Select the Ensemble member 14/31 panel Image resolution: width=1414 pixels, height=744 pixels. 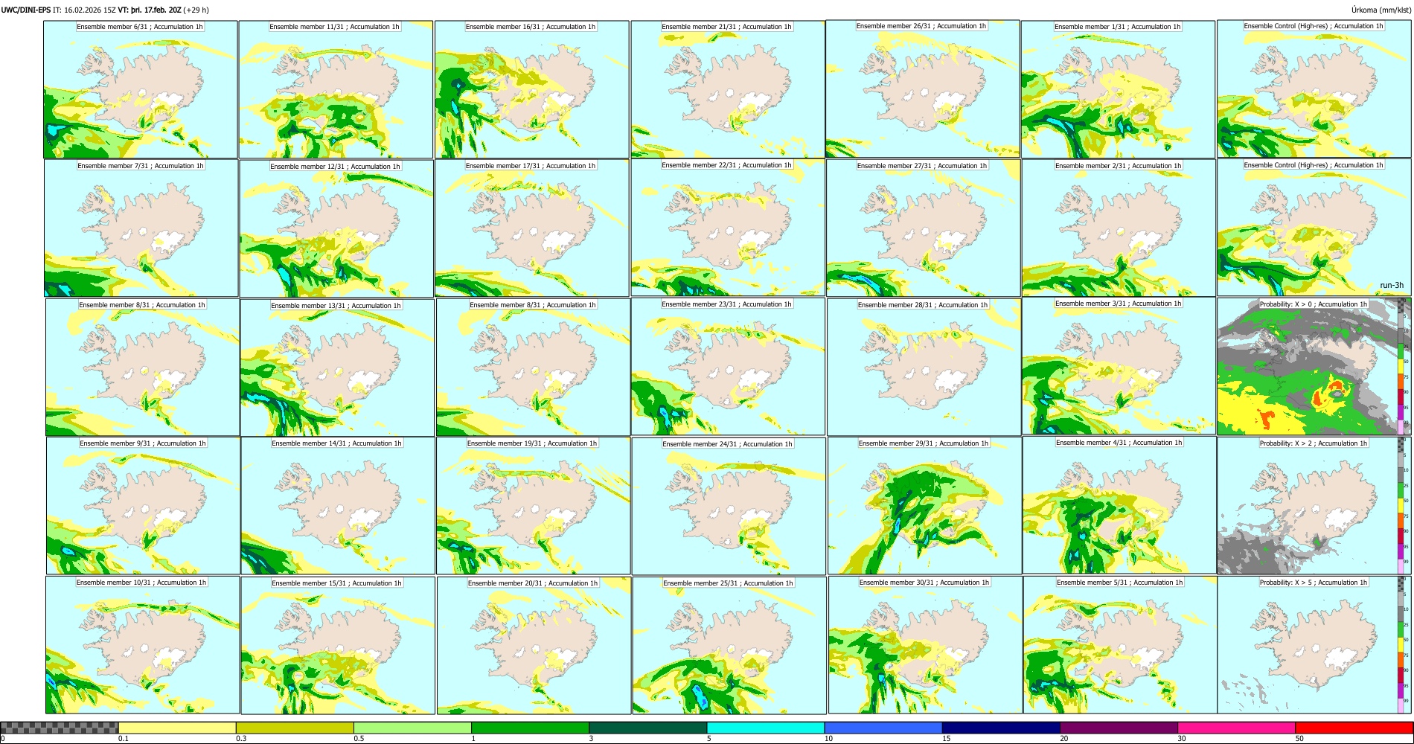(338, 506)
